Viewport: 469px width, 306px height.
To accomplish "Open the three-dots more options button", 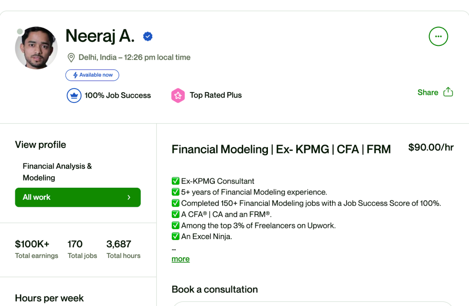I will (438, 37).
